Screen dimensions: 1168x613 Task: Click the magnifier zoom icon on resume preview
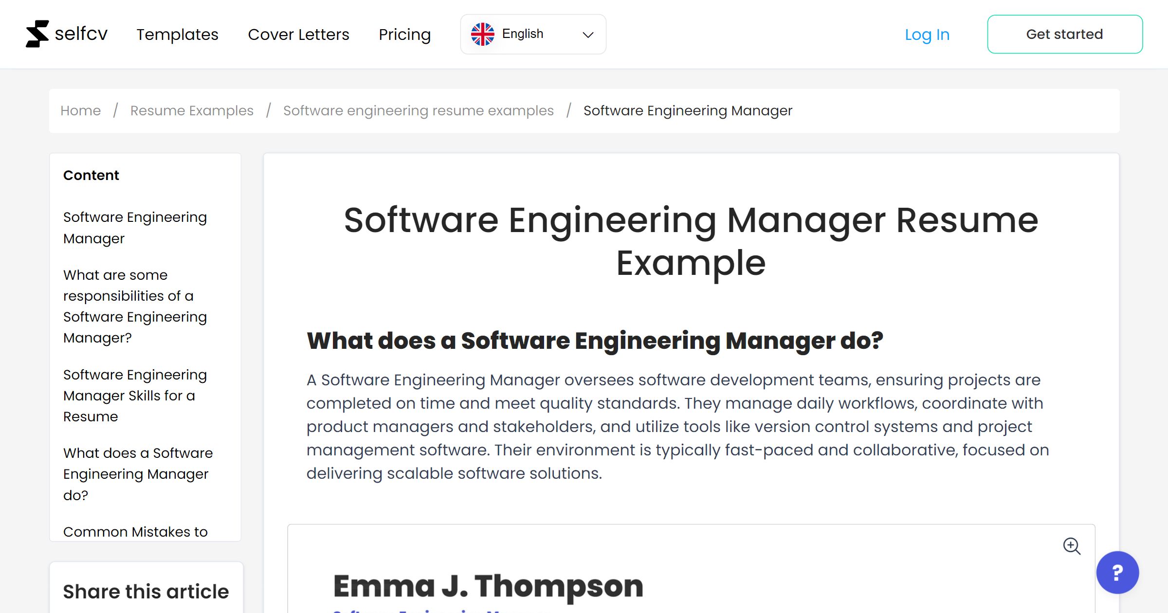pos(1072,546)
